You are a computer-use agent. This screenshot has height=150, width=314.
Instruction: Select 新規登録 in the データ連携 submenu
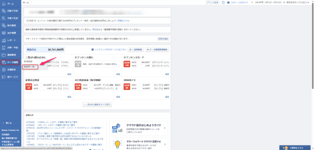[28, 62]
